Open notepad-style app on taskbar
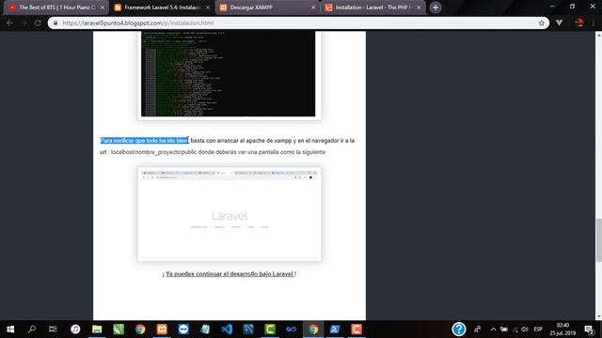The height and width of the screenshot is (338, 602). point(205,330)
